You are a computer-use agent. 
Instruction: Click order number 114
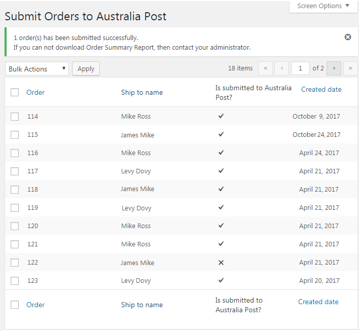pos(32,117)
